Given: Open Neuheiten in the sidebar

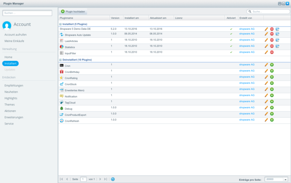Looking at the screenshot, I should click(11, 92).
